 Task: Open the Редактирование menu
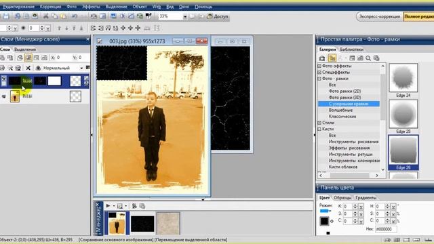click(18, 7)
